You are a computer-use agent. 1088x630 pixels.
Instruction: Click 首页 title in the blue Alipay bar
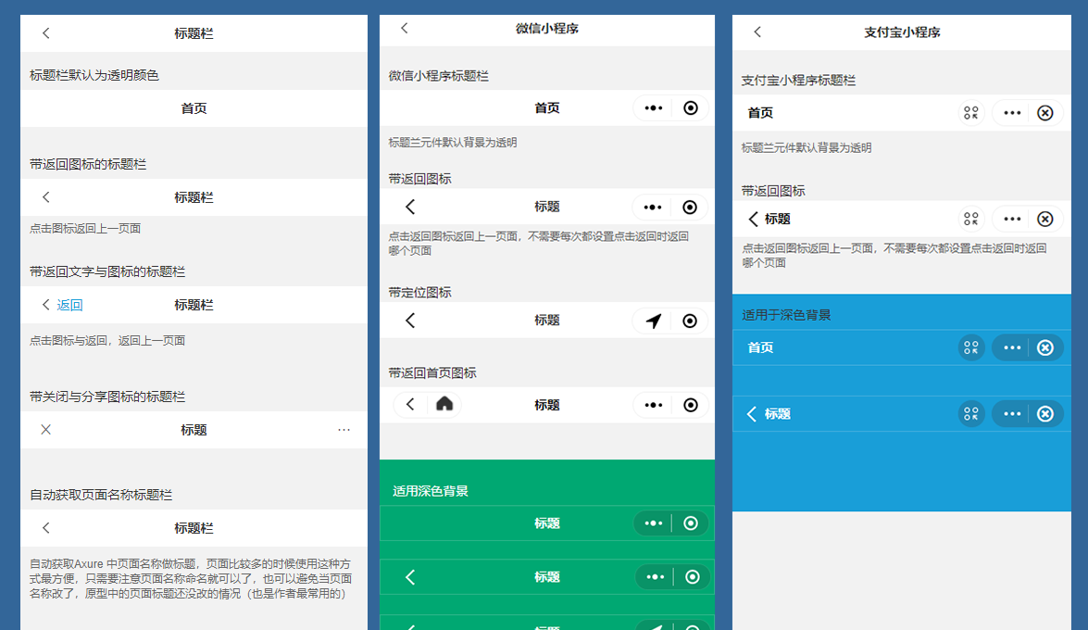(760, 347)
